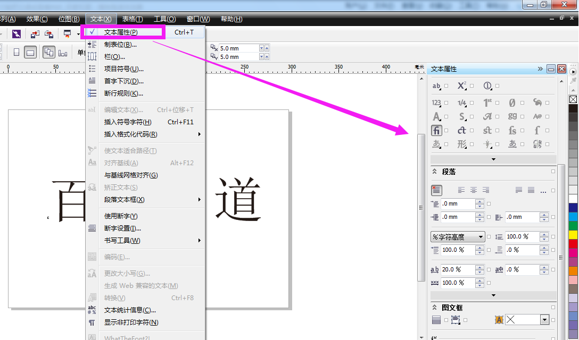Click the no-alignment paragraph icon
579x340 pixels.
click(x=436, y=190)
